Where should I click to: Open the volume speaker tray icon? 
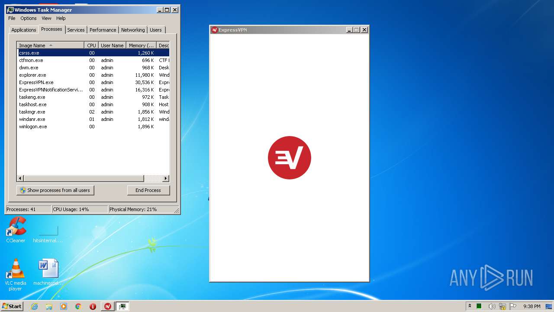pos(492,306)
